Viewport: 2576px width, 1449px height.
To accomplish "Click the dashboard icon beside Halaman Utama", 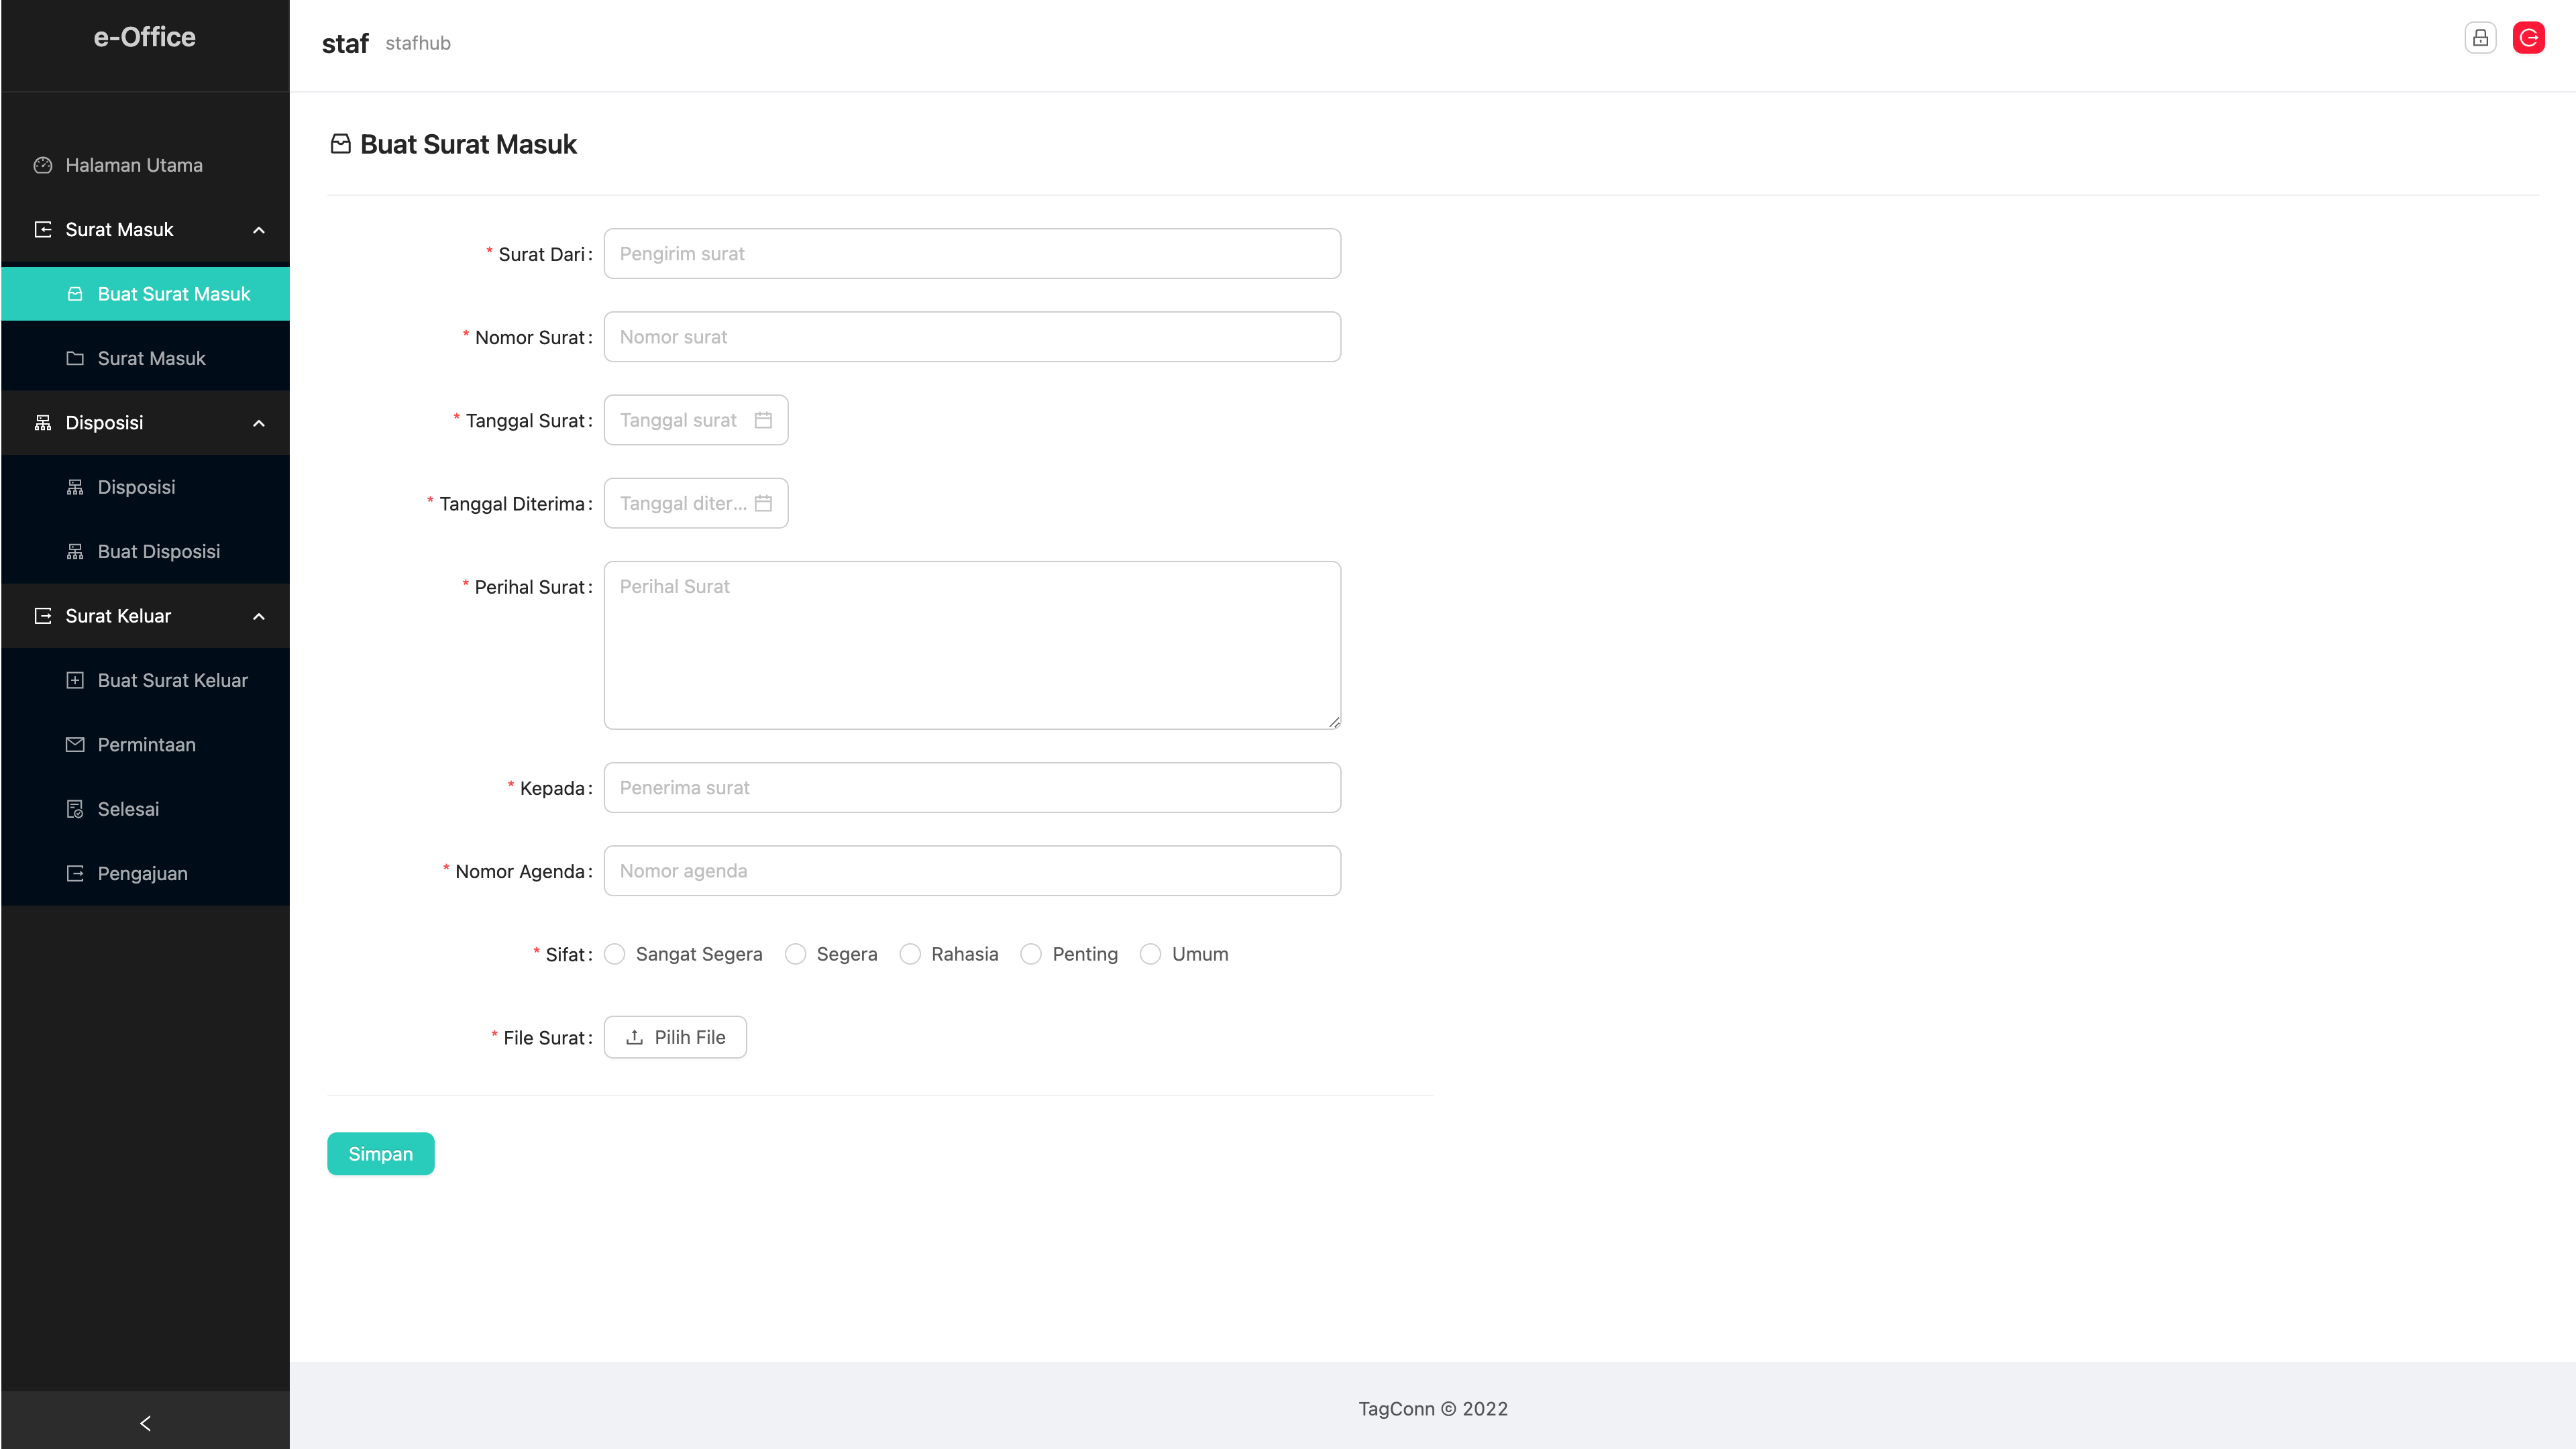I will (x=43, y=165).
